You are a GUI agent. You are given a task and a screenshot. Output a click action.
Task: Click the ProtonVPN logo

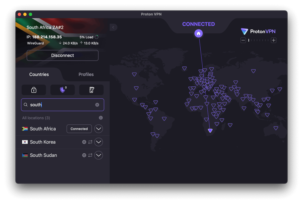tap(258, 31)
